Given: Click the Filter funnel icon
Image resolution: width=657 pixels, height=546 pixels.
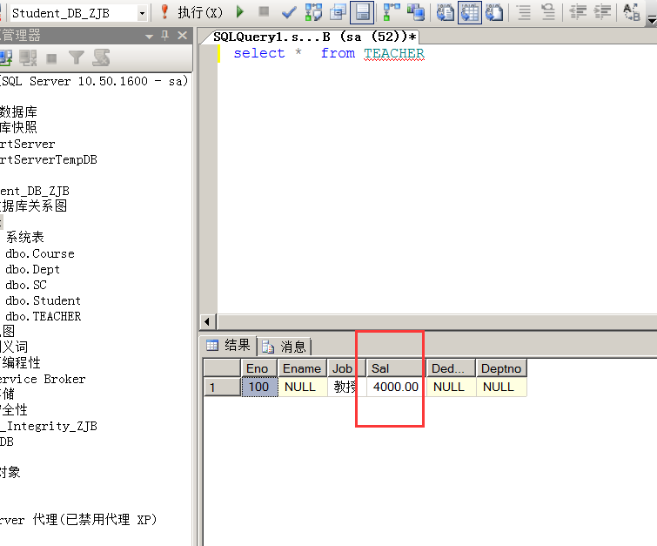Looking at the screenshot, I should pos(77,57).
